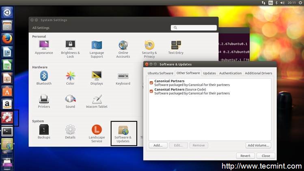Open Additional Drivers tab

[259, 73]
